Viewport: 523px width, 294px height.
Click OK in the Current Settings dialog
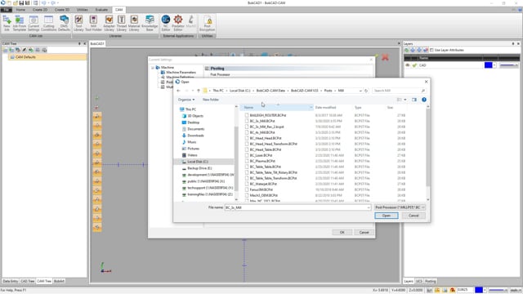point(342,232)
